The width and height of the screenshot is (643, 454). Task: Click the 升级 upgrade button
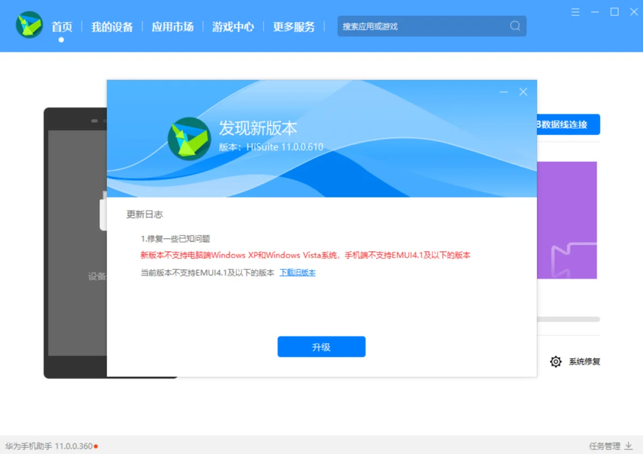pyautogui.click(x=321, y=346)
